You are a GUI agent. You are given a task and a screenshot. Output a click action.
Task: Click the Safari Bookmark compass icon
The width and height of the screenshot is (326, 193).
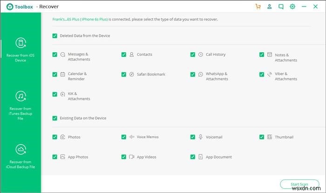(132, 74)
